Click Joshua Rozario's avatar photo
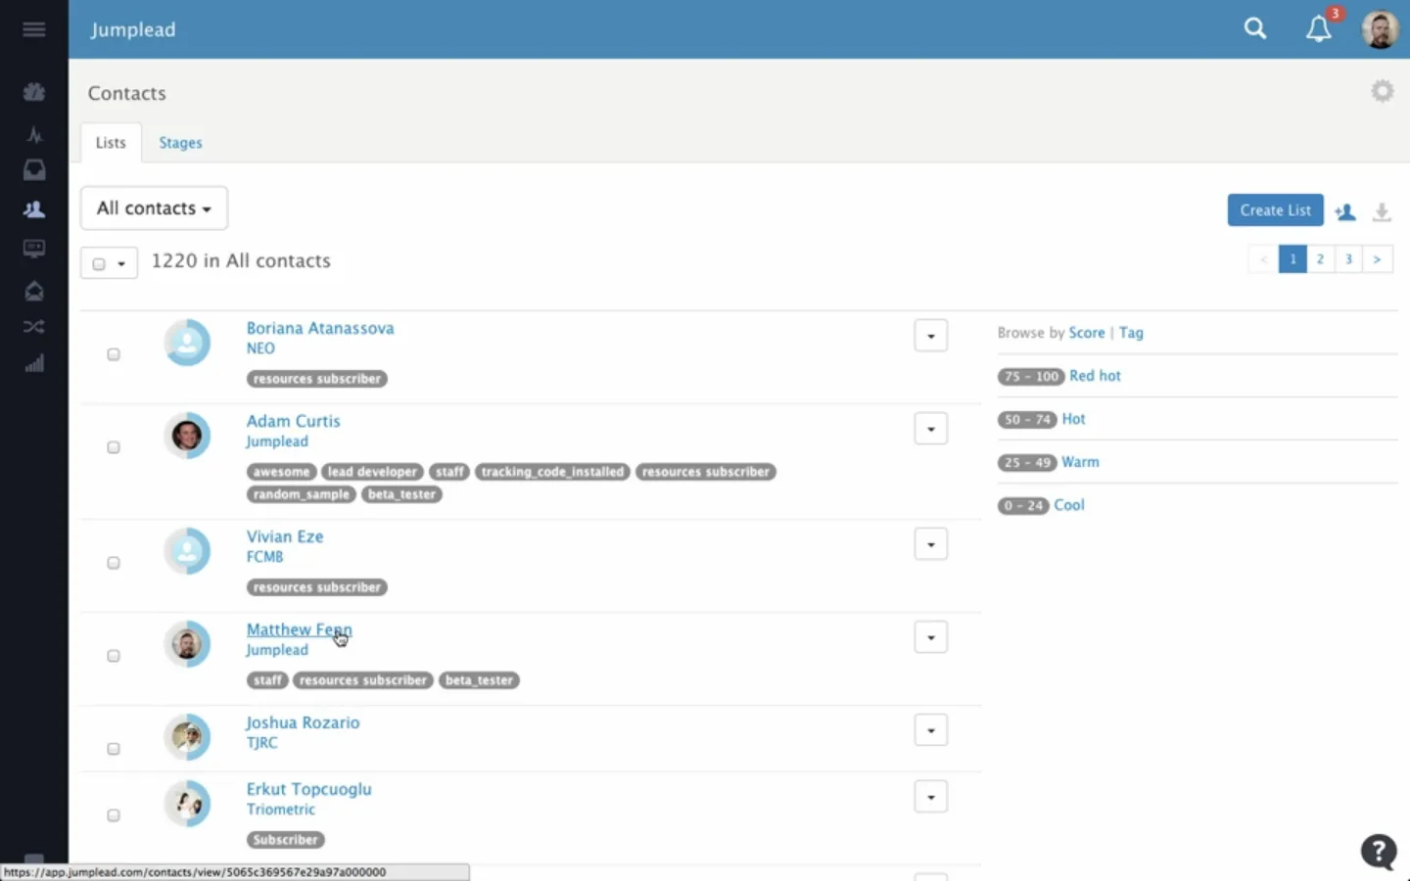 click(187, 737)
